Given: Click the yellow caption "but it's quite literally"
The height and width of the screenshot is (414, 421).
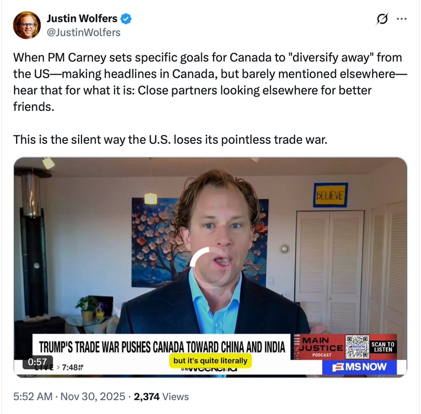Looking at the screenshot, I should click(210, 361).
